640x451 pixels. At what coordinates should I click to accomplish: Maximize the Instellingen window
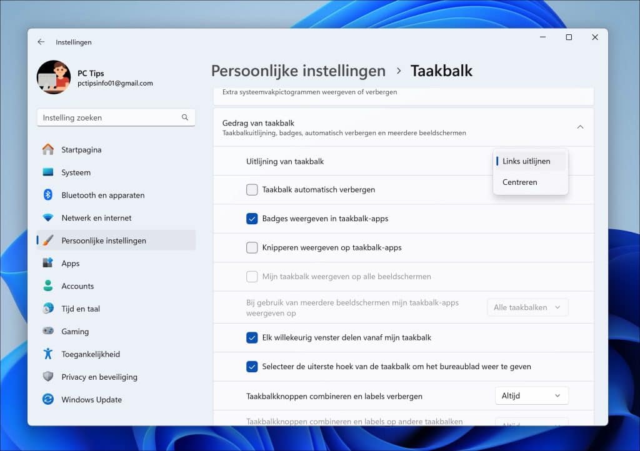[x=569, y=37]
